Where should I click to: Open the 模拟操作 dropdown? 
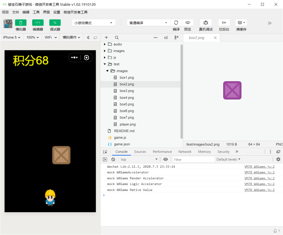click(71, 37)
